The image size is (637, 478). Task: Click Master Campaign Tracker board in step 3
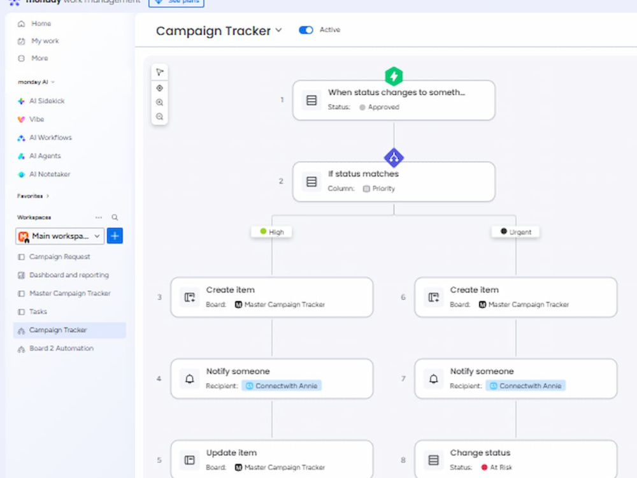(280, 305)
